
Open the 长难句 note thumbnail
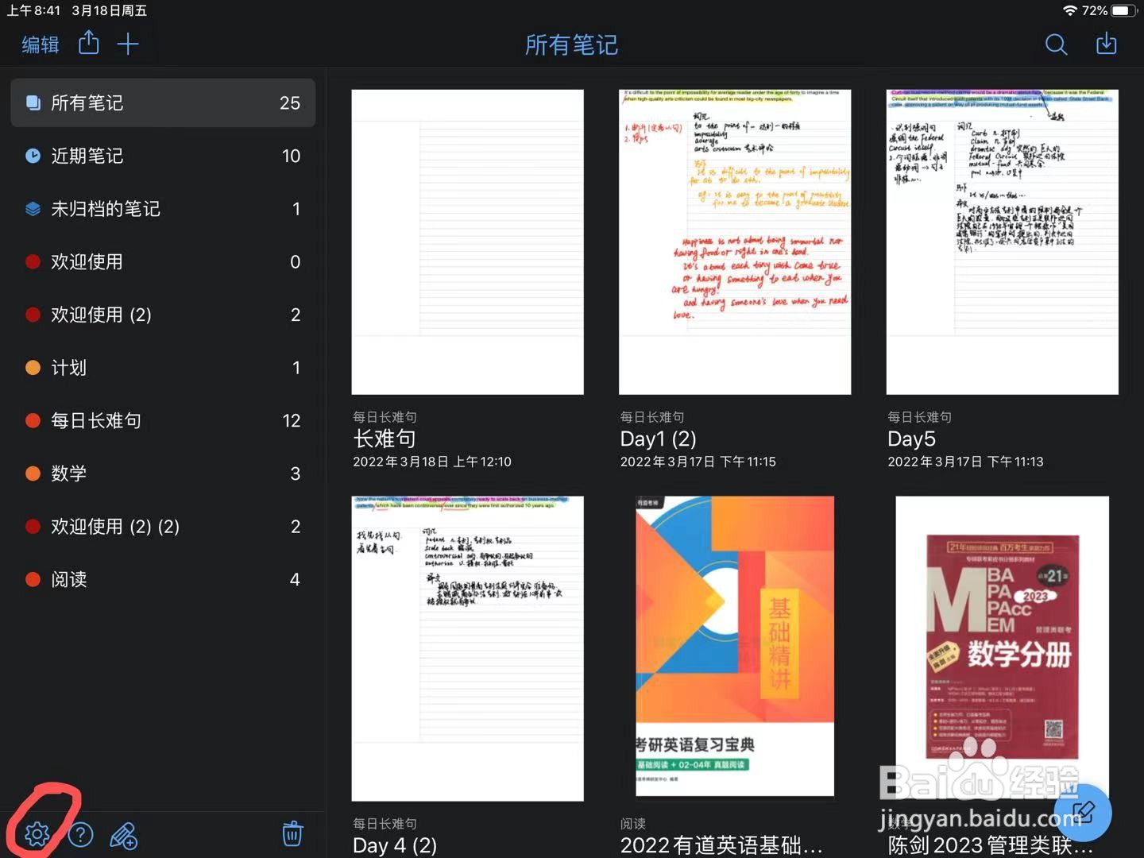(468, 242)
